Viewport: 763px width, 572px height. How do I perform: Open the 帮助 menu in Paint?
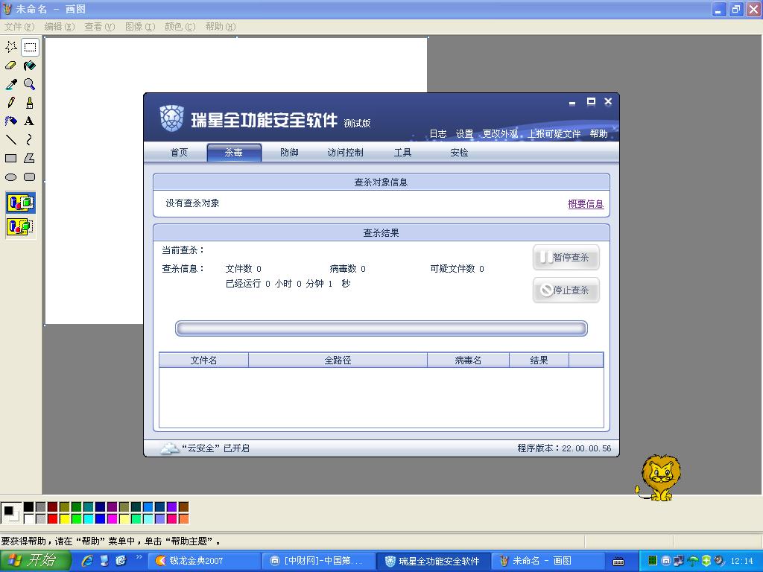coord(221,27)
